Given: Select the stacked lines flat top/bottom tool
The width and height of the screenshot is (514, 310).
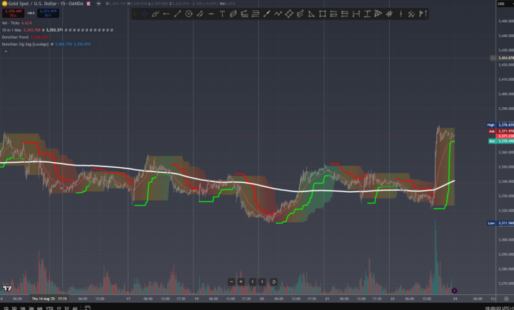Looking at the screenshot, I should click(256, 14).
